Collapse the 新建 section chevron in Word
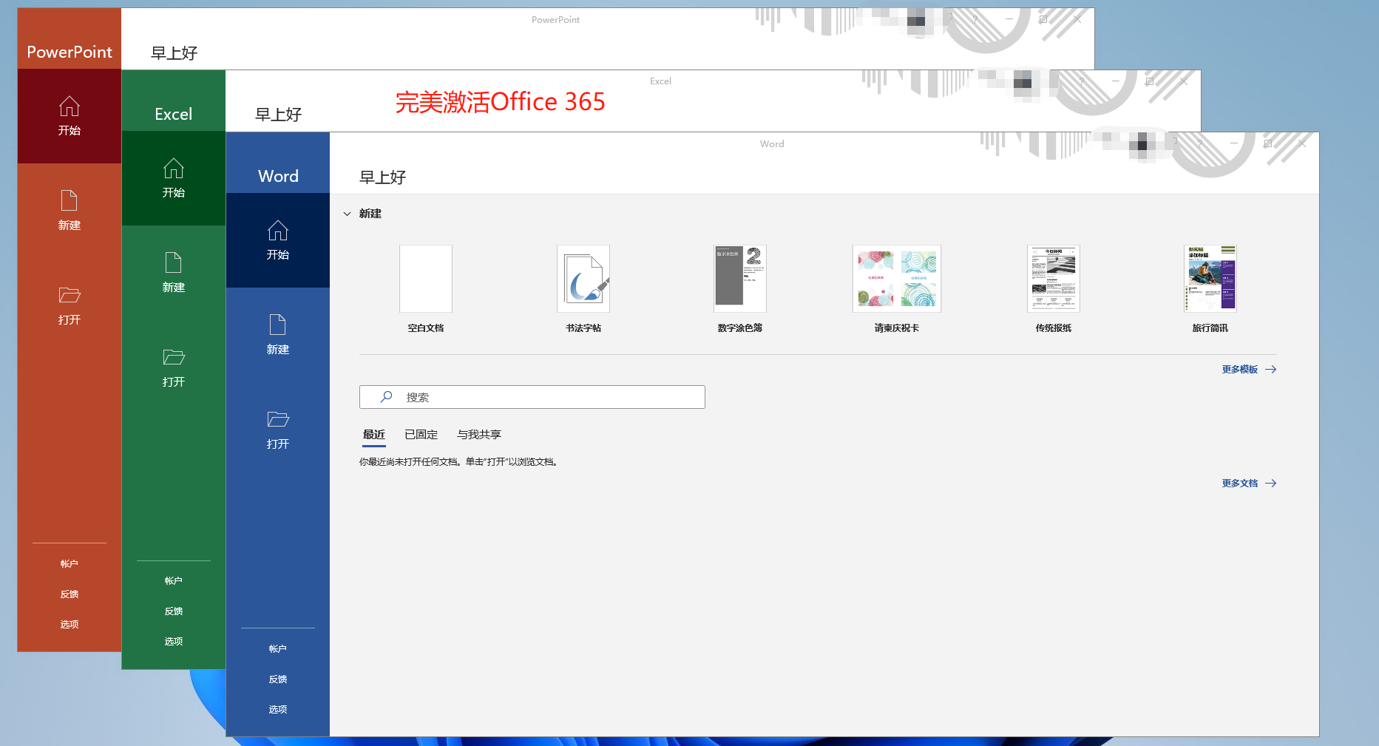Screen dimensions: 1379x746 coord(347,214)
